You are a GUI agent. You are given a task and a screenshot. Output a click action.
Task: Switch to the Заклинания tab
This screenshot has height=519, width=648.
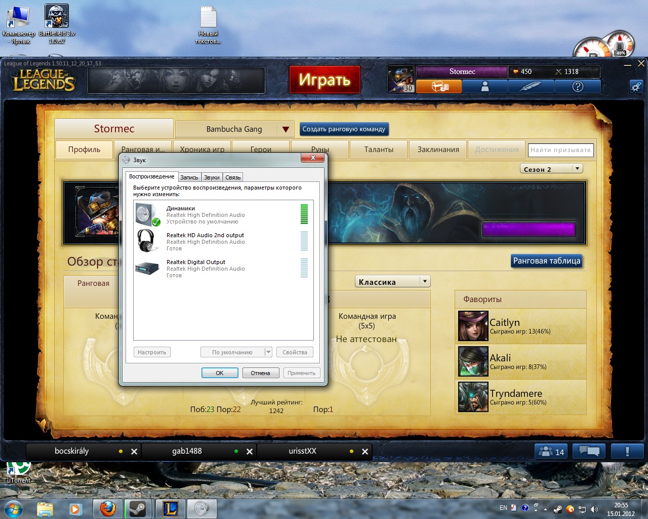438,150
